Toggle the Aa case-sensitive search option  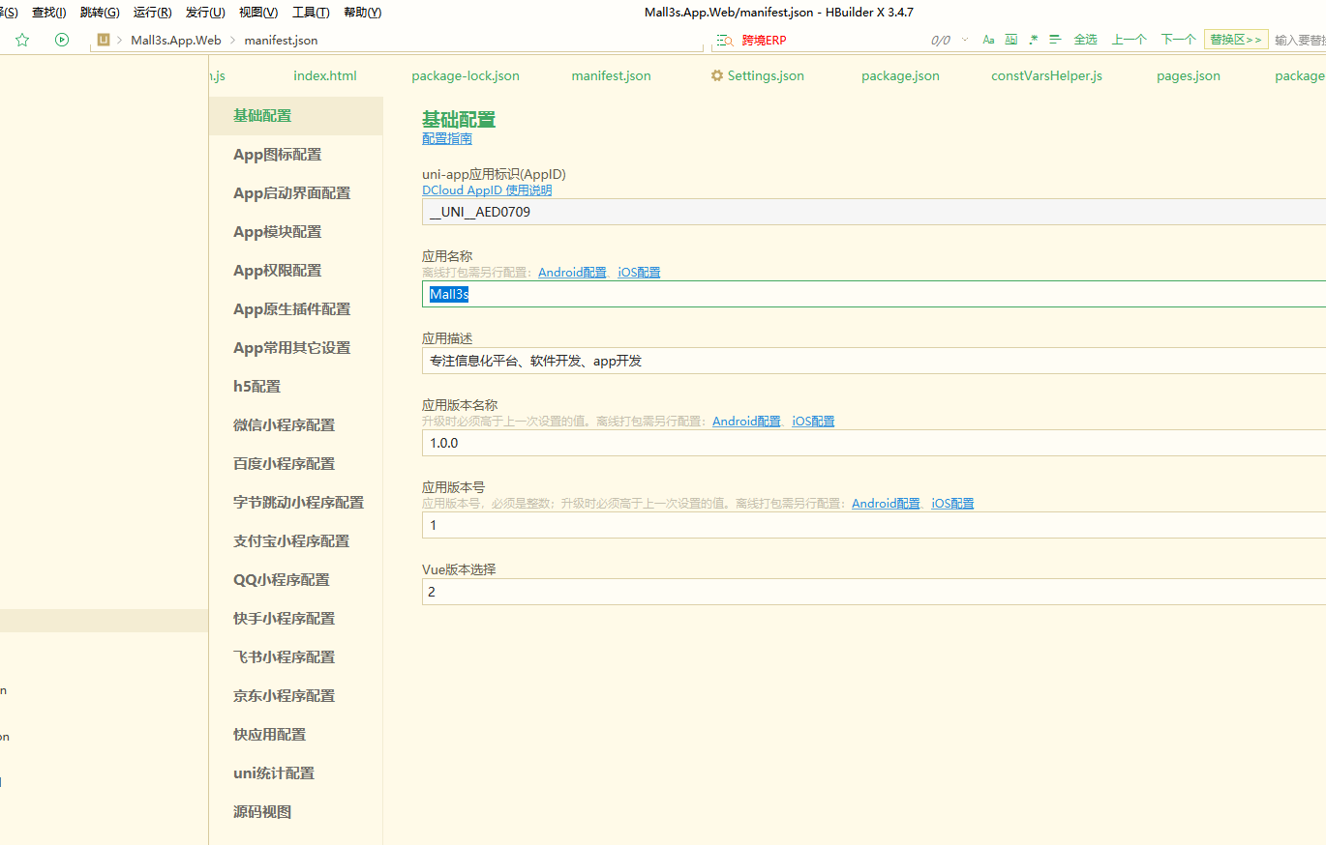(x=988, y=40)
